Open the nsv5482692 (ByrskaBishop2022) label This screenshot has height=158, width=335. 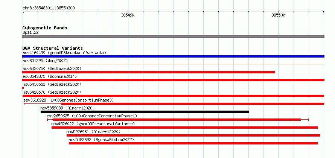click(101, 140)
